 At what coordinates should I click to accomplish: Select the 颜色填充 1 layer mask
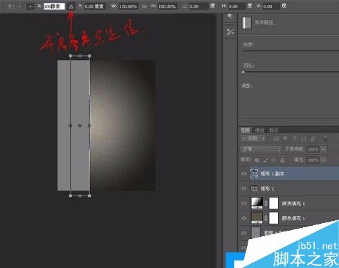coord(274,218)
